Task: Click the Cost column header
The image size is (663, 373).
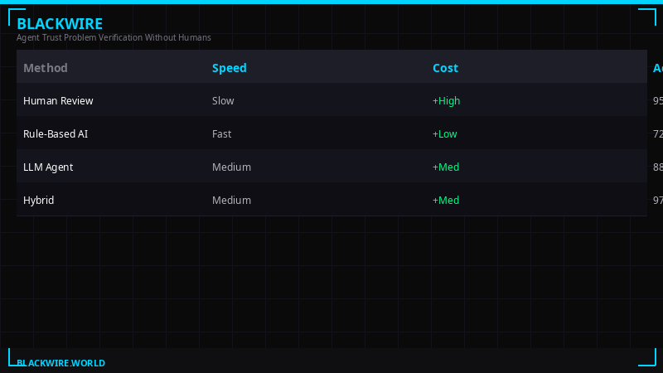Action: [x=445, y=68]
